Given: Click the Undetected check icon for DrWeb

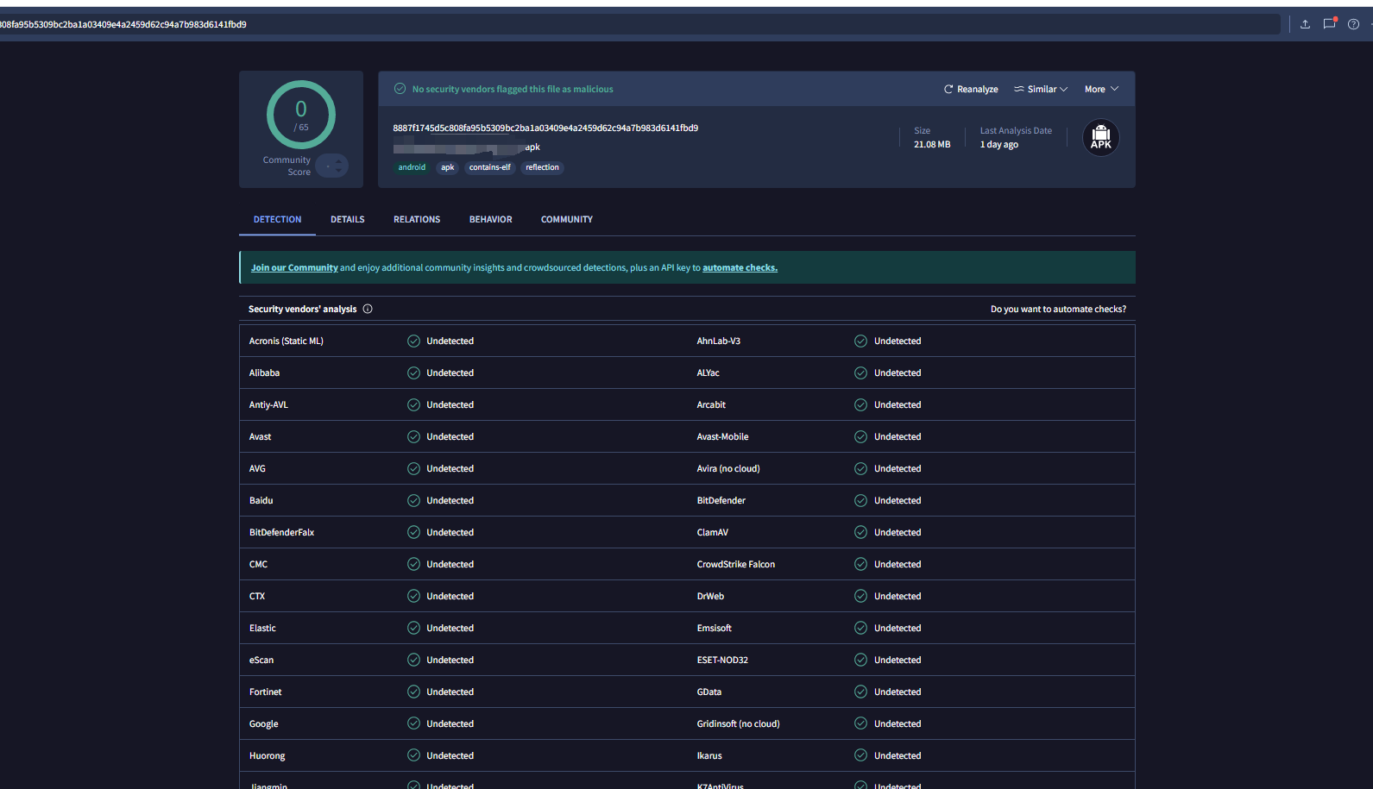Looking at the screenshot, I should tap(860, 596).
